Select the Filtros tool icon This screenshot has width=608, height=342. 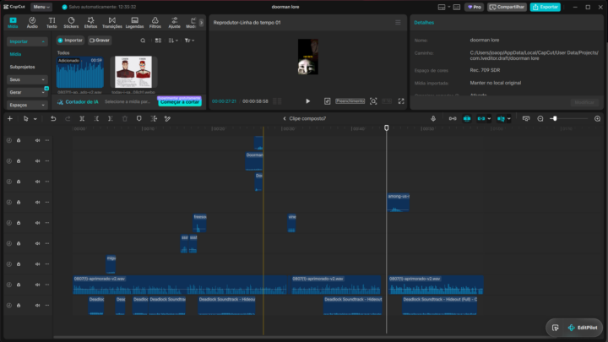click(155, 23)
